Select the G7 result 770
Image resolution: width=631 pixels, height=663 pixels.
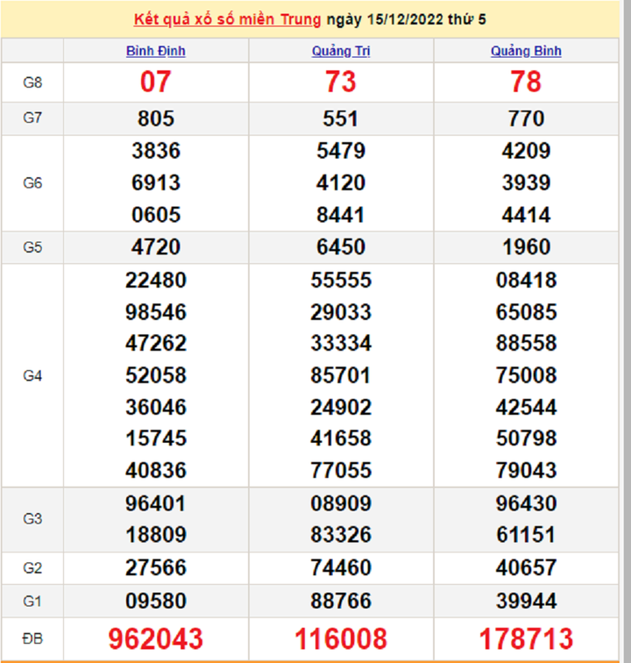click(x=526, y=118)
